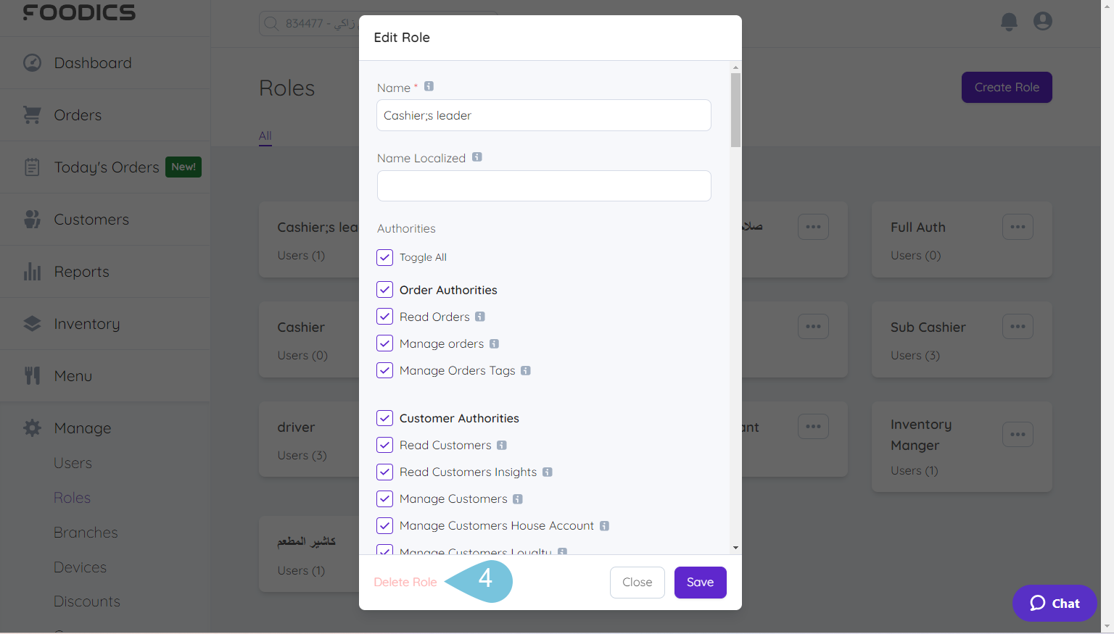This screenshot has width=1114, height=634.
Task: Select the Inventory sidebar icon
Action: tap(32, 323)
